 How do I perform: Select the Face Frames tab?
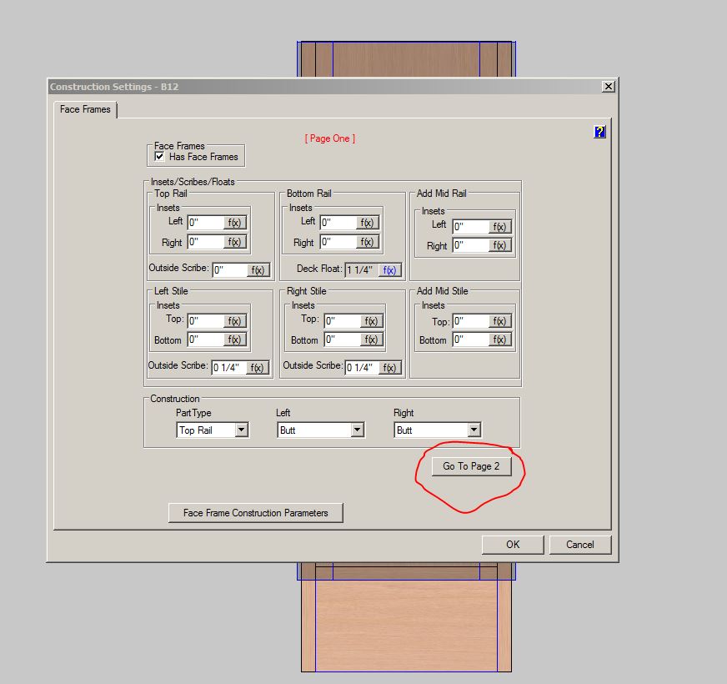(x=85, y=109)
